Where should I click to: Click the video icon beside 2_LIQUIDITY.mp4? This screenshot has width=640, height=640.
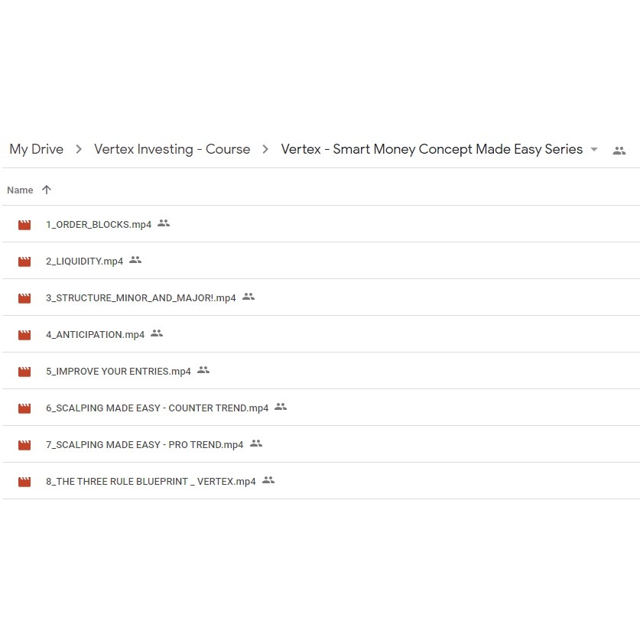click(24, 261)
